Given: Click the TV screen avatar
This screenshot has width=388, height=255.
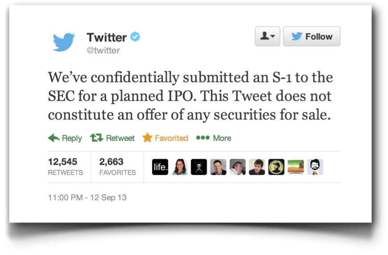Looking at the screenshot, I should (295, 167).
